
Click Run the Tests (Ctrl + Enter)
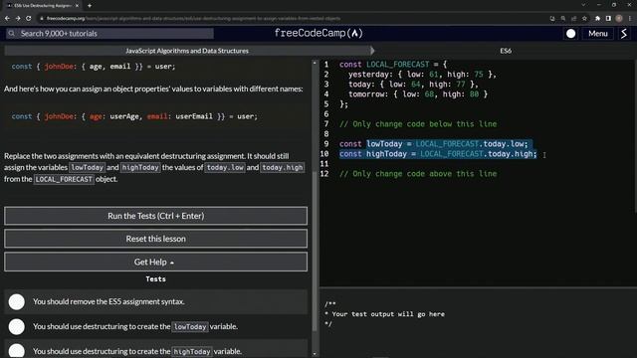155,216
